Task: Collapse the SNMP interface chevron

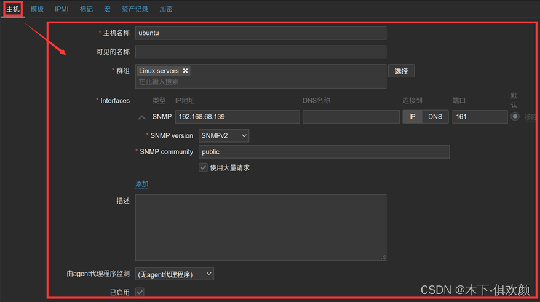Action: click(141, 117)
